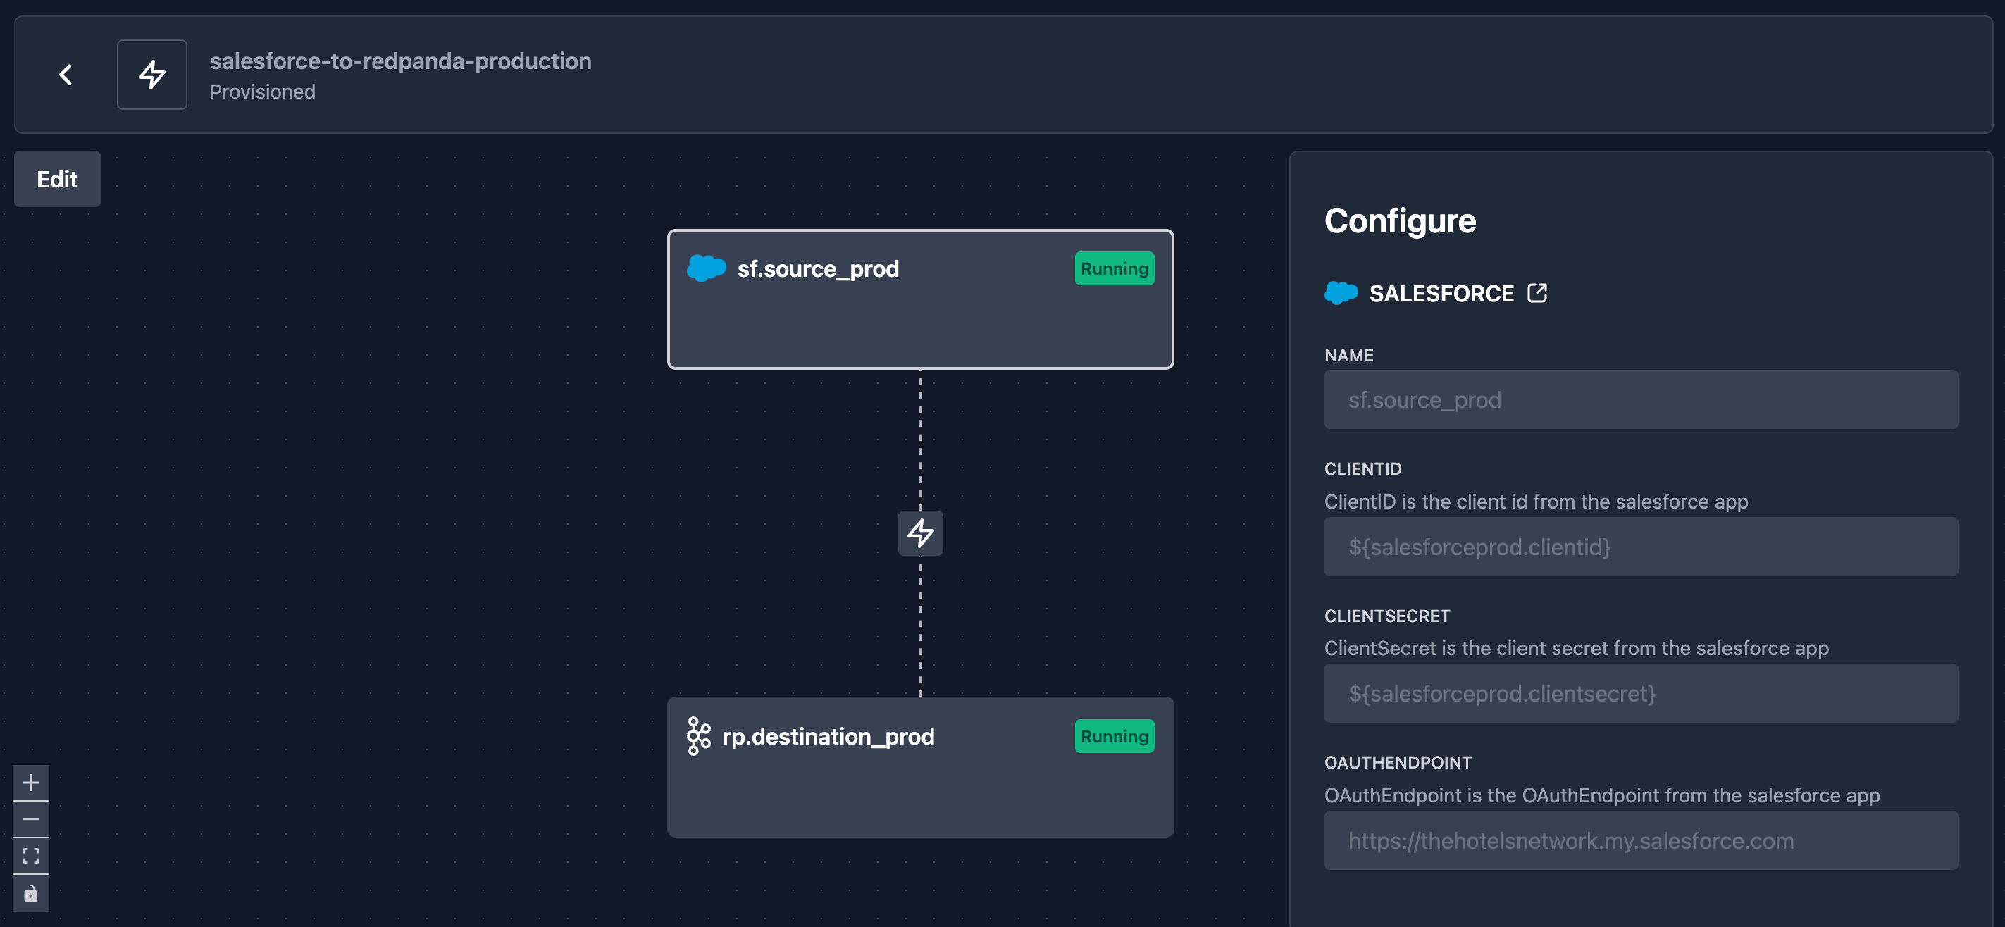This screenshot has width=2005, height=927.
Task: Zoom out on the canvas
Action: pos(31,819)
